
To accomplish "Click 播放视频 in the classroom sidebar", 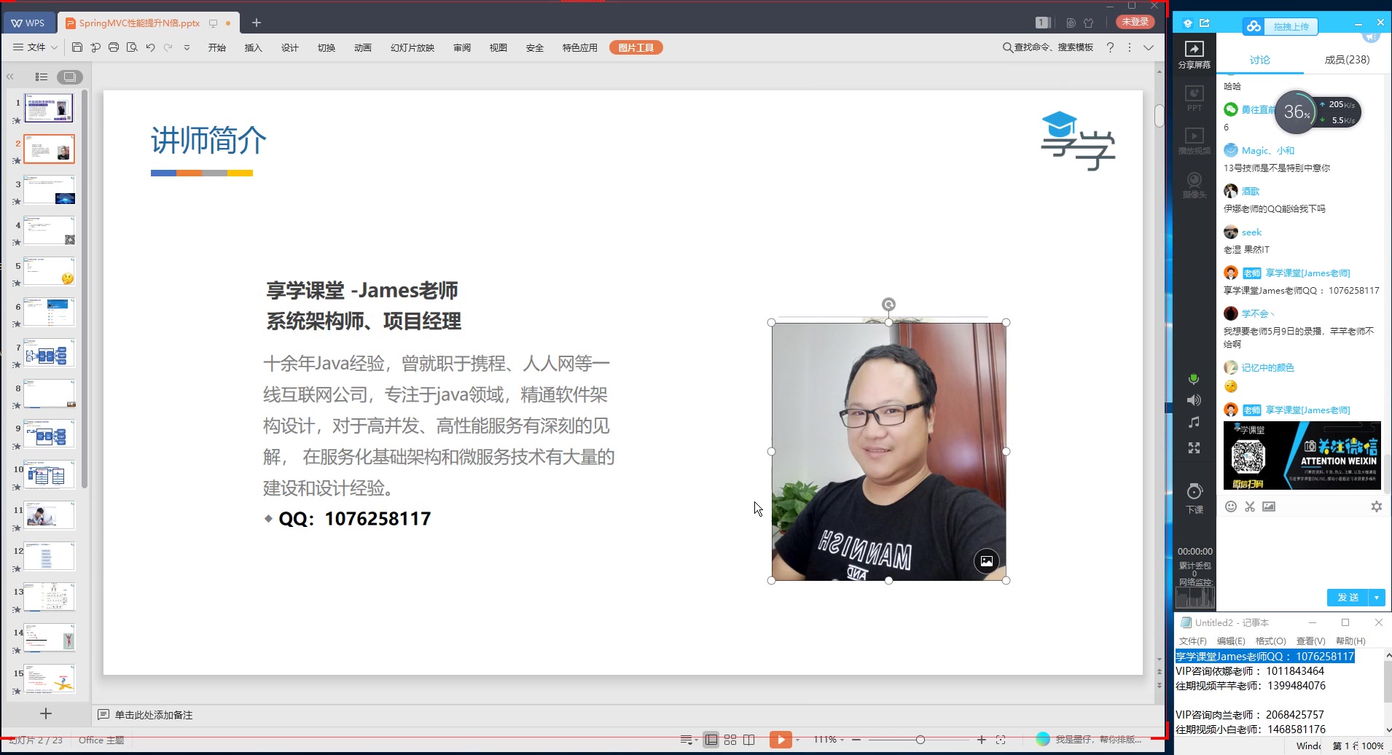I will [1194, 141].
